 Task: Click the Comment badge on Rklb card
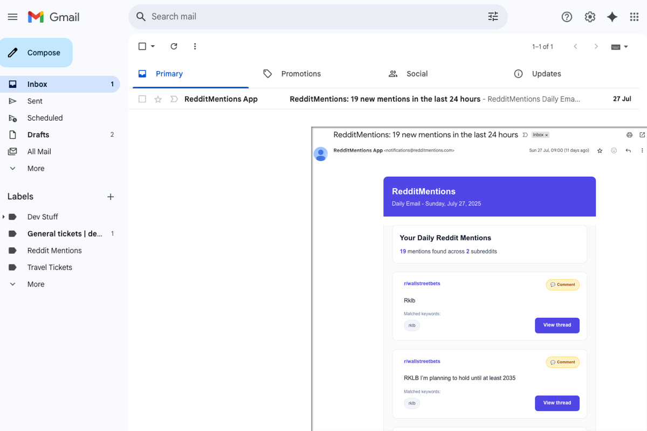click(563, 284)
